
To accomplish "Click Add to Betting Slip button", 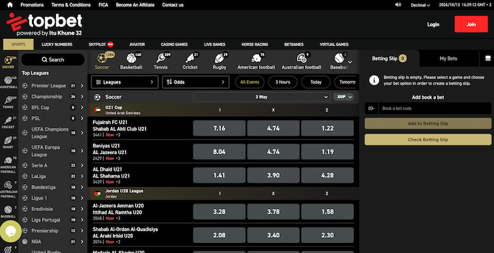I will click(x=428, y=123).
